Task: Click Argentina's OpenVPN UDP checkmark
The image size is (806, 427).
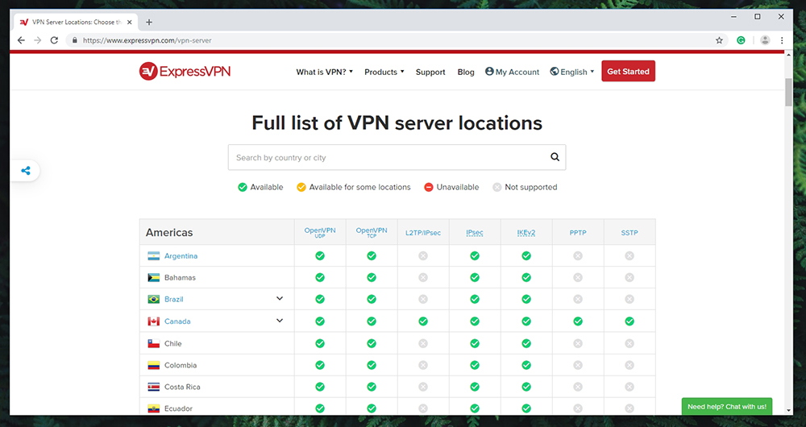Action: click(x=320, y=255)
